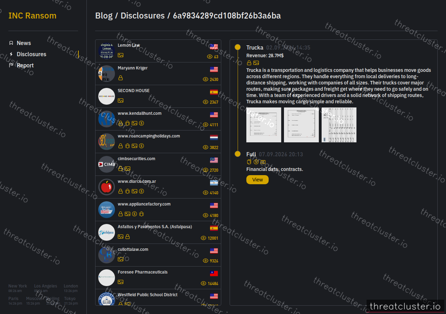The image size is (446, 314).
Task: Click the dollar icon under Full
Action: [256, 162]
